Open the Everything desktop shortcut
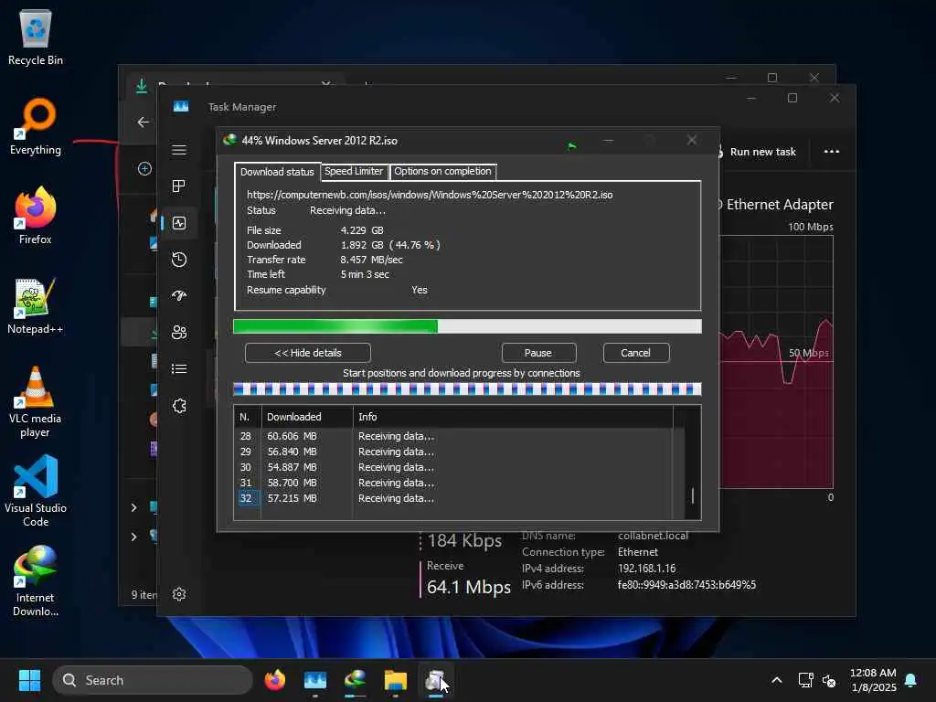 (36, 126)
